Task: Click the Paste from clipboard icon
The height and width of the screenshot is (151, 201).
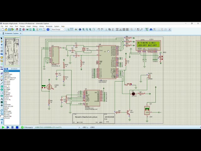Action: [113, 30]
